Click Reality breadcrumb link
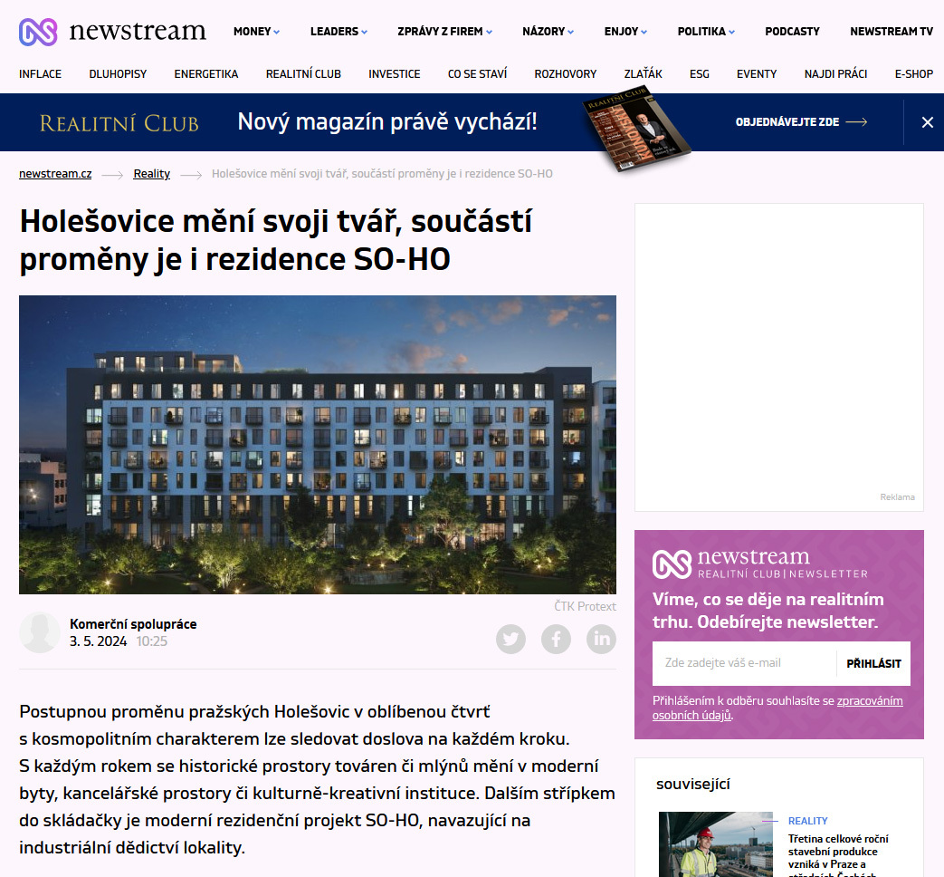Image resolution: width=944 pixels, height=877 pixels. pyautogui.click(x=152, y=174)
